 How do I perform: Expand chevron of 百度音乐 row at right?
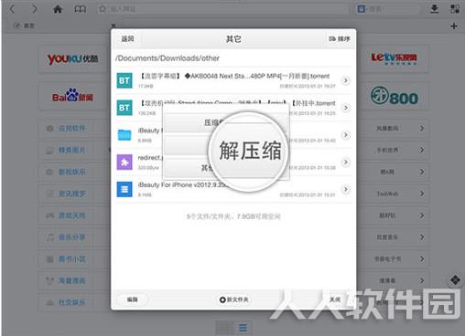point(422,237)
